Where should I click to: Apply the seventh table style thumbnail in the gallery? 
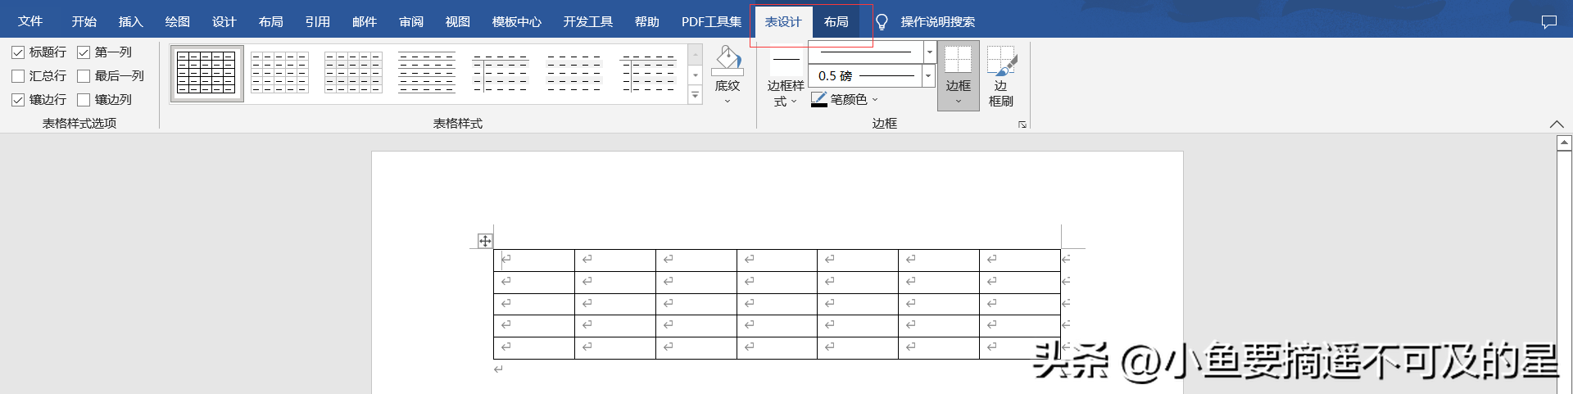click(648, 73)
